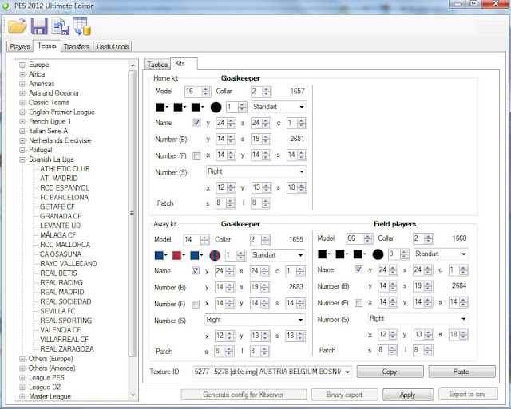Click the black circle preview in Field players
This screenshot has width=511, height=409.
378,254
